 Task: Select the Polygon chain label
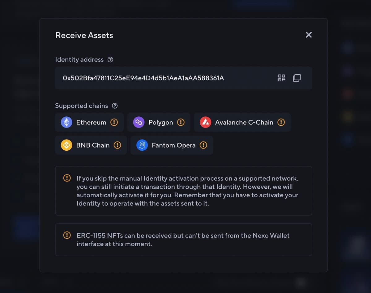pos(161,122)
